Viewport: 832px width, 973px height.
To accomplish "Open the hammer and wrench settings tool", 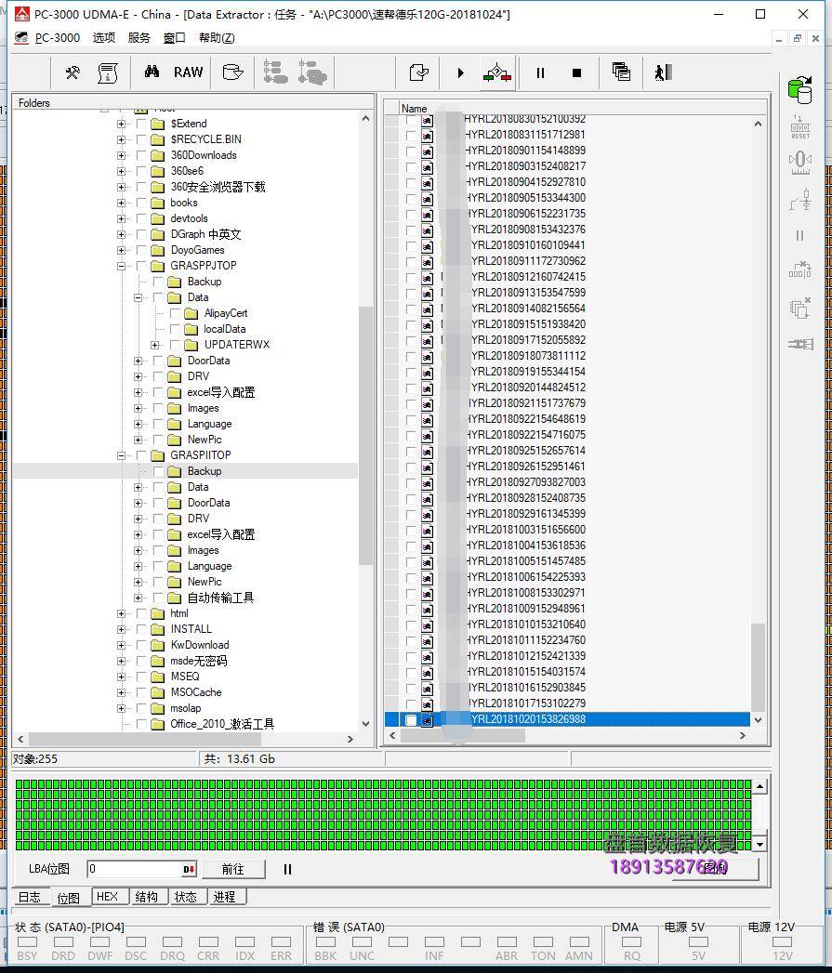I will (x=73, y=72).
